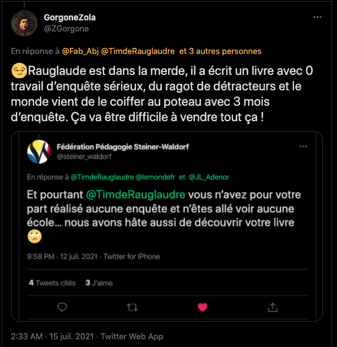Open Twitter Web App source link

click(x=132, y=336)
